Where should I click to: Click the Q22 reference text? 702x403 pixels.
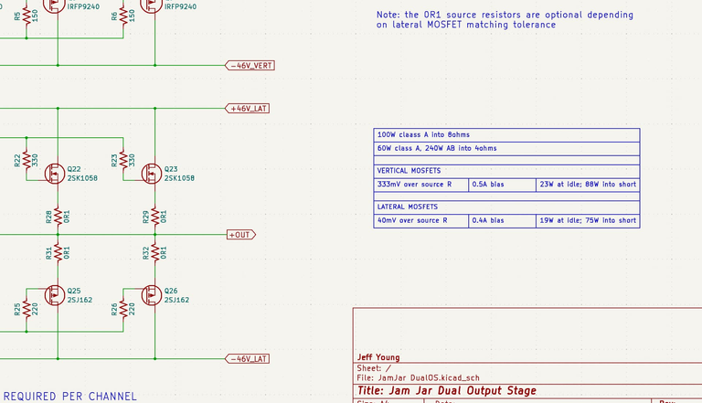tap(74, 169)
